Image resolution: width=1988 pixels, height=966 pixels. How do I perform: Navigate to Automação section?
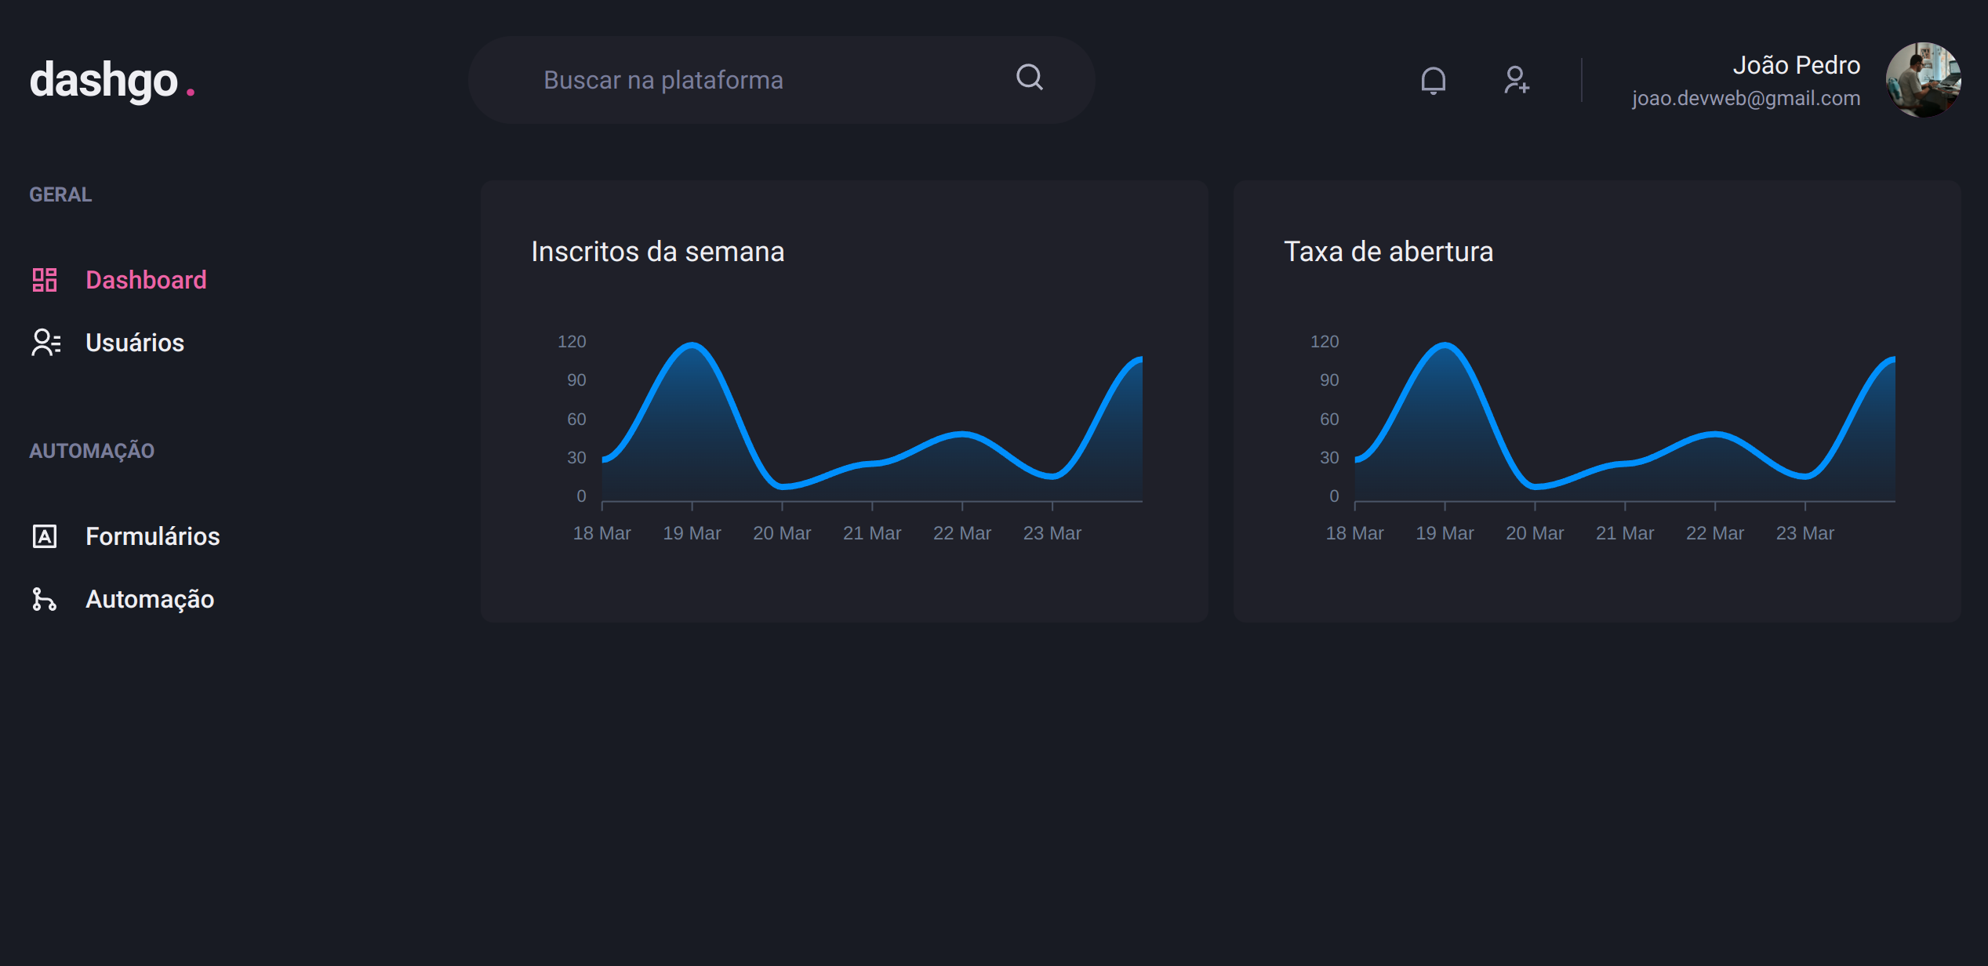pyautogui.click(x=150, y=599)
